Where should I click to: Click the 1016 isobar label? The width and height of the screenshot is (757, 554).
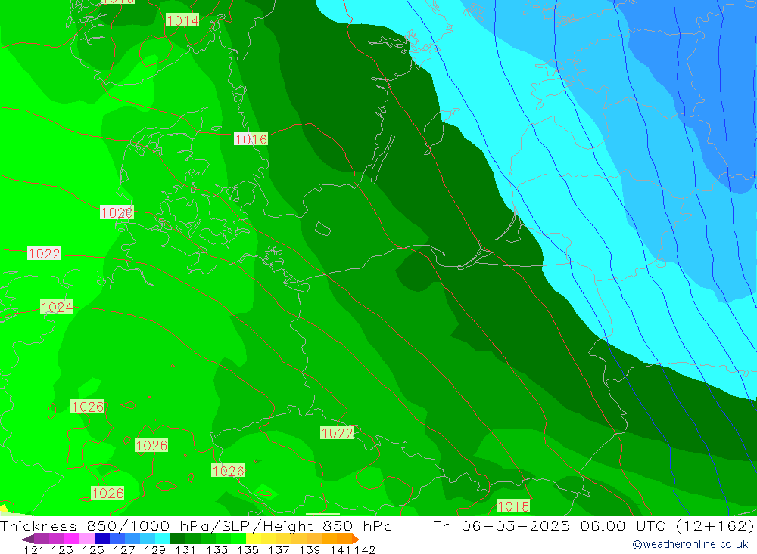coord(251,139)
